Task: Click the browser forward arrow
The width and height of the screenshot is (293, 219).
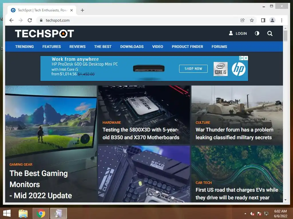Action: pyautogui.click(x=21, y=20)
